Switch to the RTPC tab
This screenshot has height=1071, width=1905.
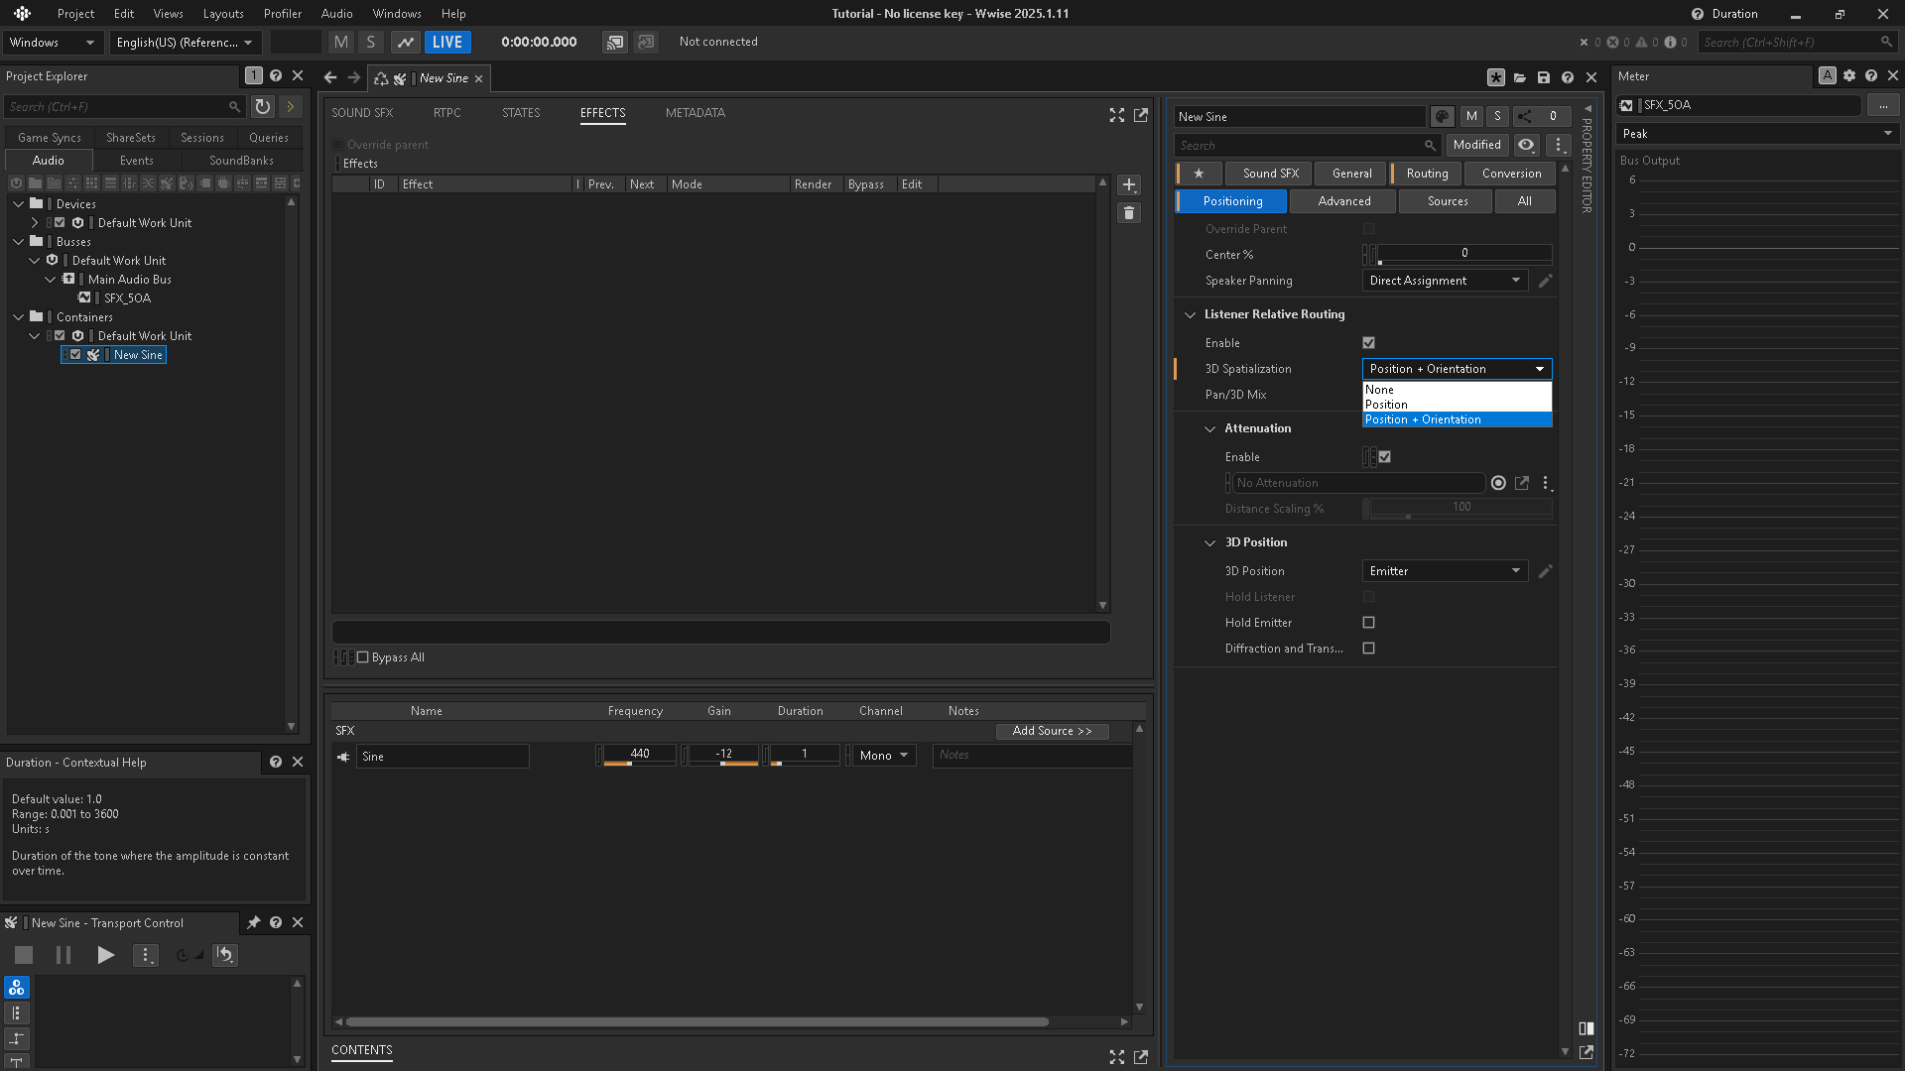pos(446,113)
